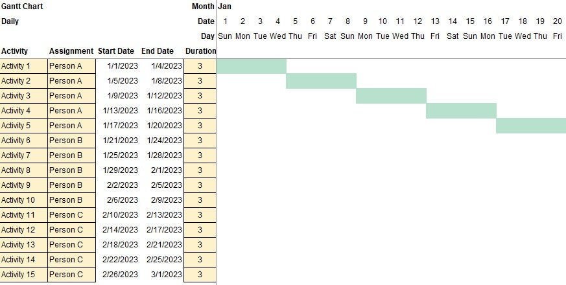Click the Duration column header

coord(200,51)
